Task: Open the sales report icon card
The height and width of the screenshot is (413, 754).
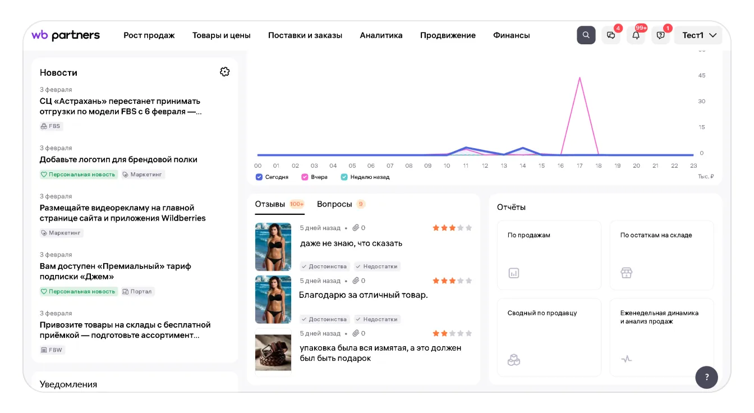Action: point(549,255)
